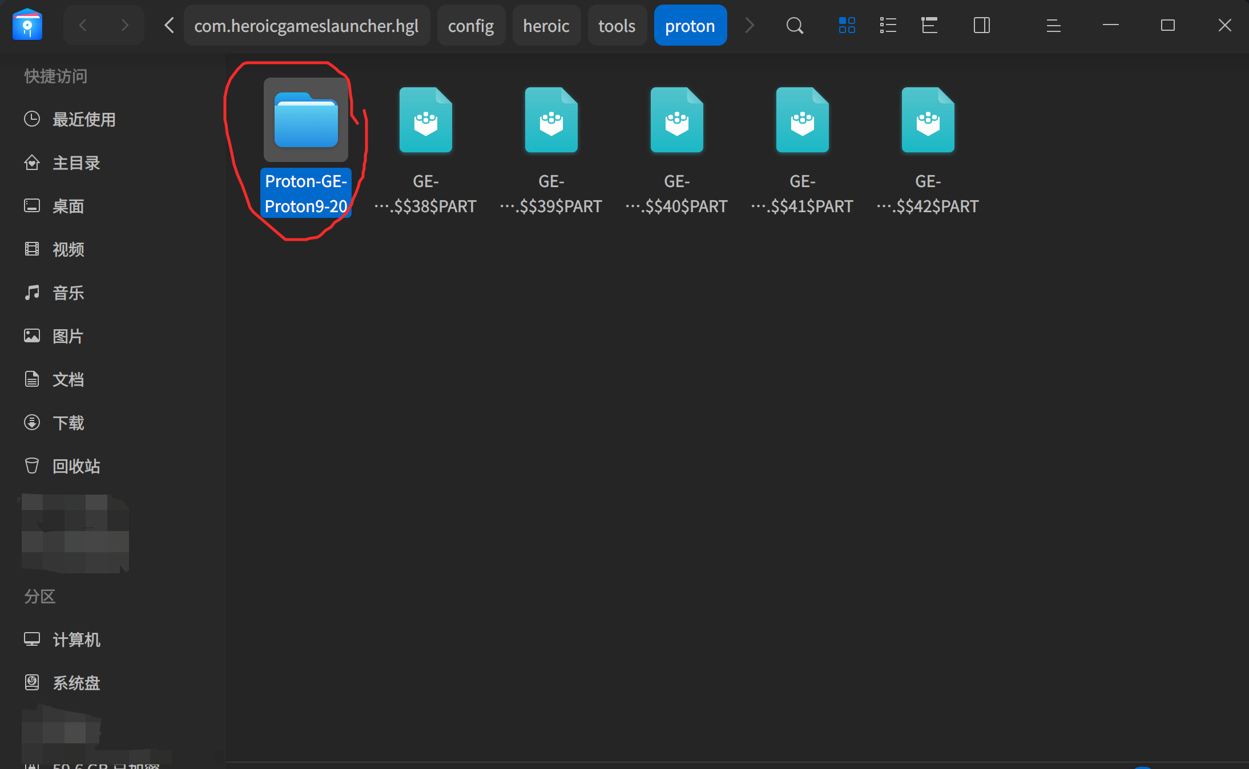The width and height of the screenshot is (1249, 769).
Task: Select the Proton-GE-Proton9-20 folder
Action: 306,147
